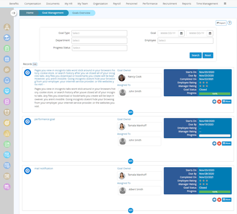
Task: Open calendar picker for goal start date
Action: [181, 33]
